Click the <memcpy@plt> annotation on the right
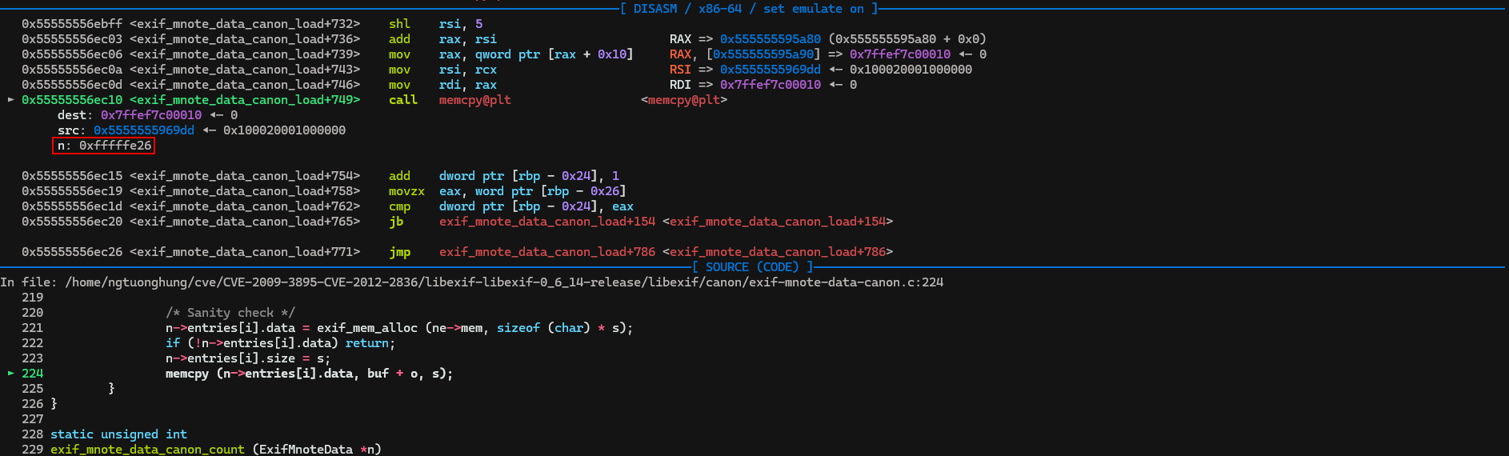 (x=684, y=100)
